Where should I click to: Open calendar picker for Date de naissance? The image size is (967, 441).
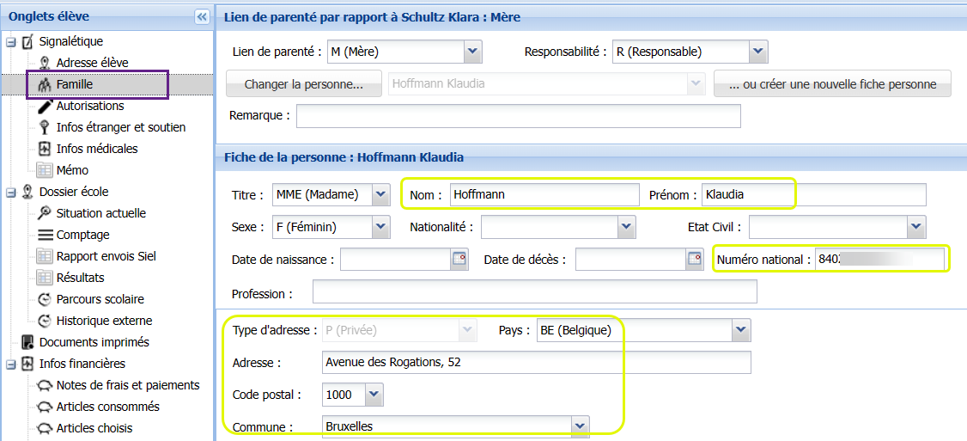[x=459, y=259]
